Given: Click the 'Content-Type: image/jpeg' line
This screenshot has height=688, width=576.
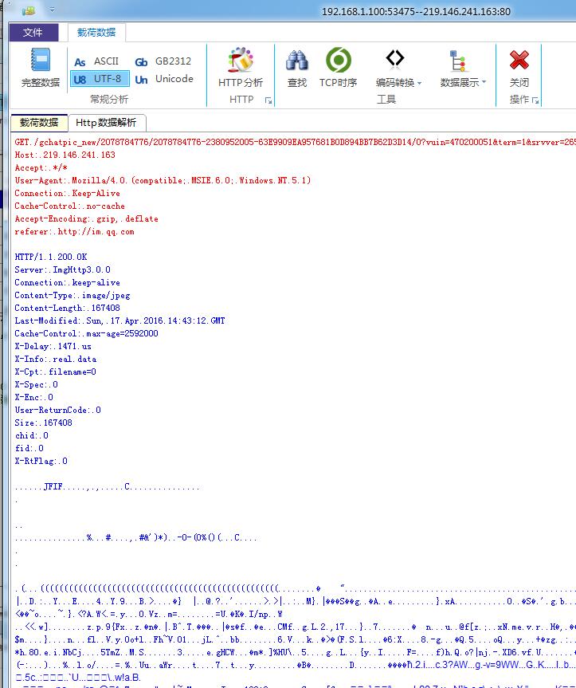Looking at the screenshot, I should [72, 295].
